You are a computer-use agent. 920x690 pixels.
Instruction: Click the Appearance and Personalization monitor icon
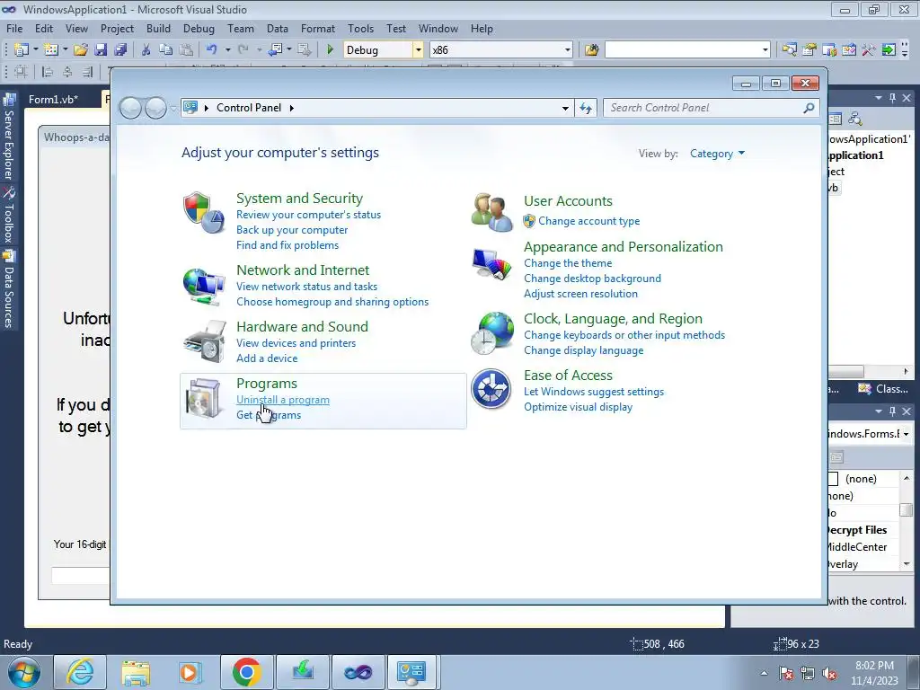(x=491, y=264)
